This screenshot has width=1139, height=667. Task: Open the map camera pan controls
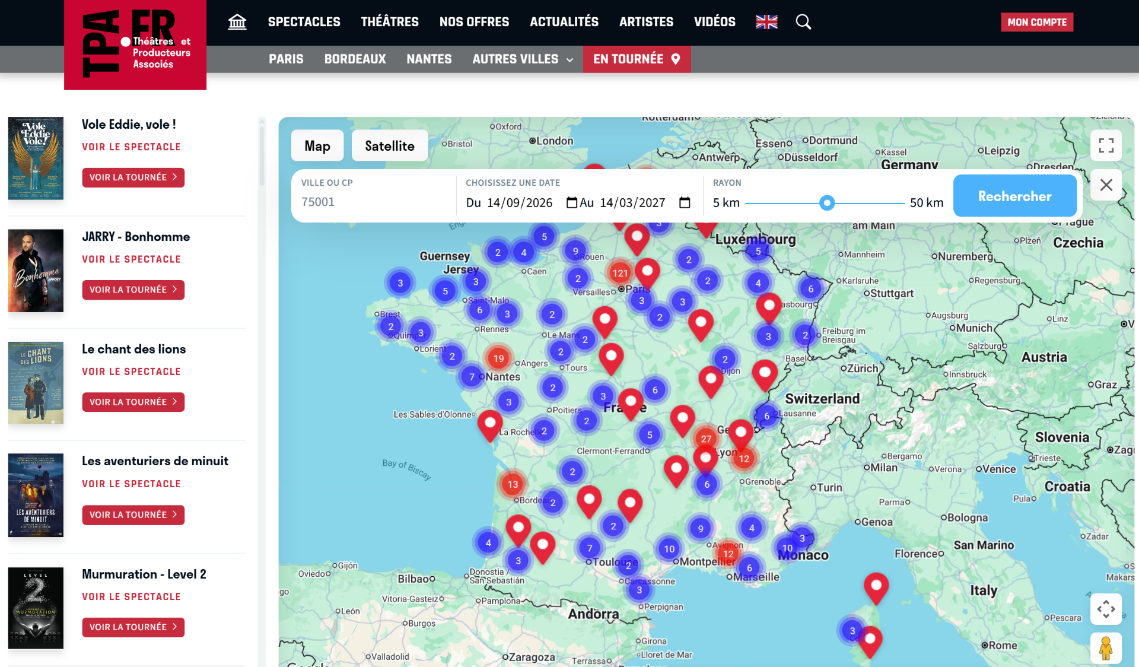[1106, 609]
